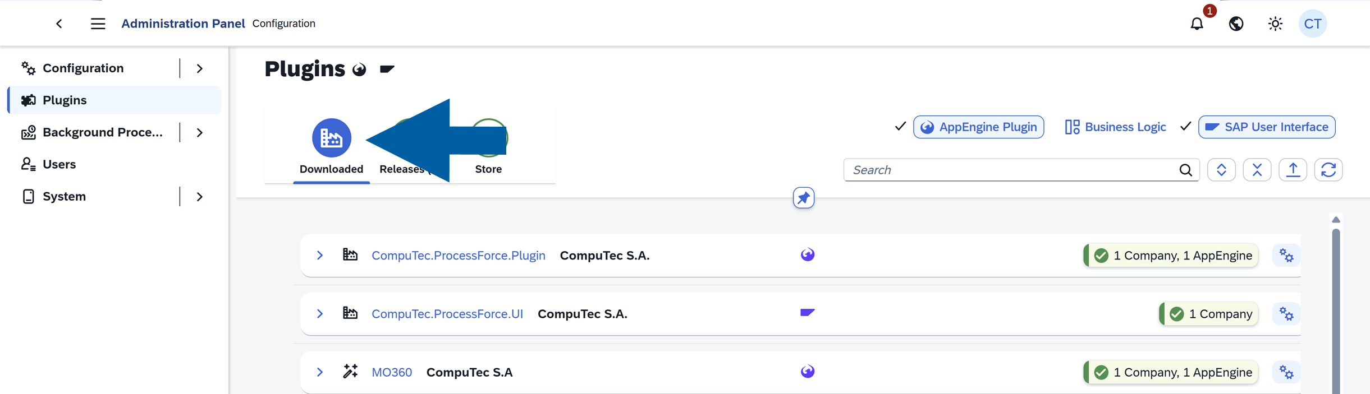The height and width of the screenshot is (394, 1370).
Task: Open the language globe icon
Action: (x=1236, y=24)
